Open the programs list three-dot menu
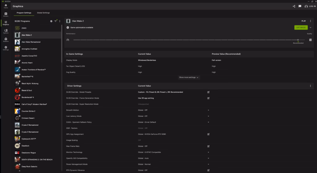 coord(60,21)
